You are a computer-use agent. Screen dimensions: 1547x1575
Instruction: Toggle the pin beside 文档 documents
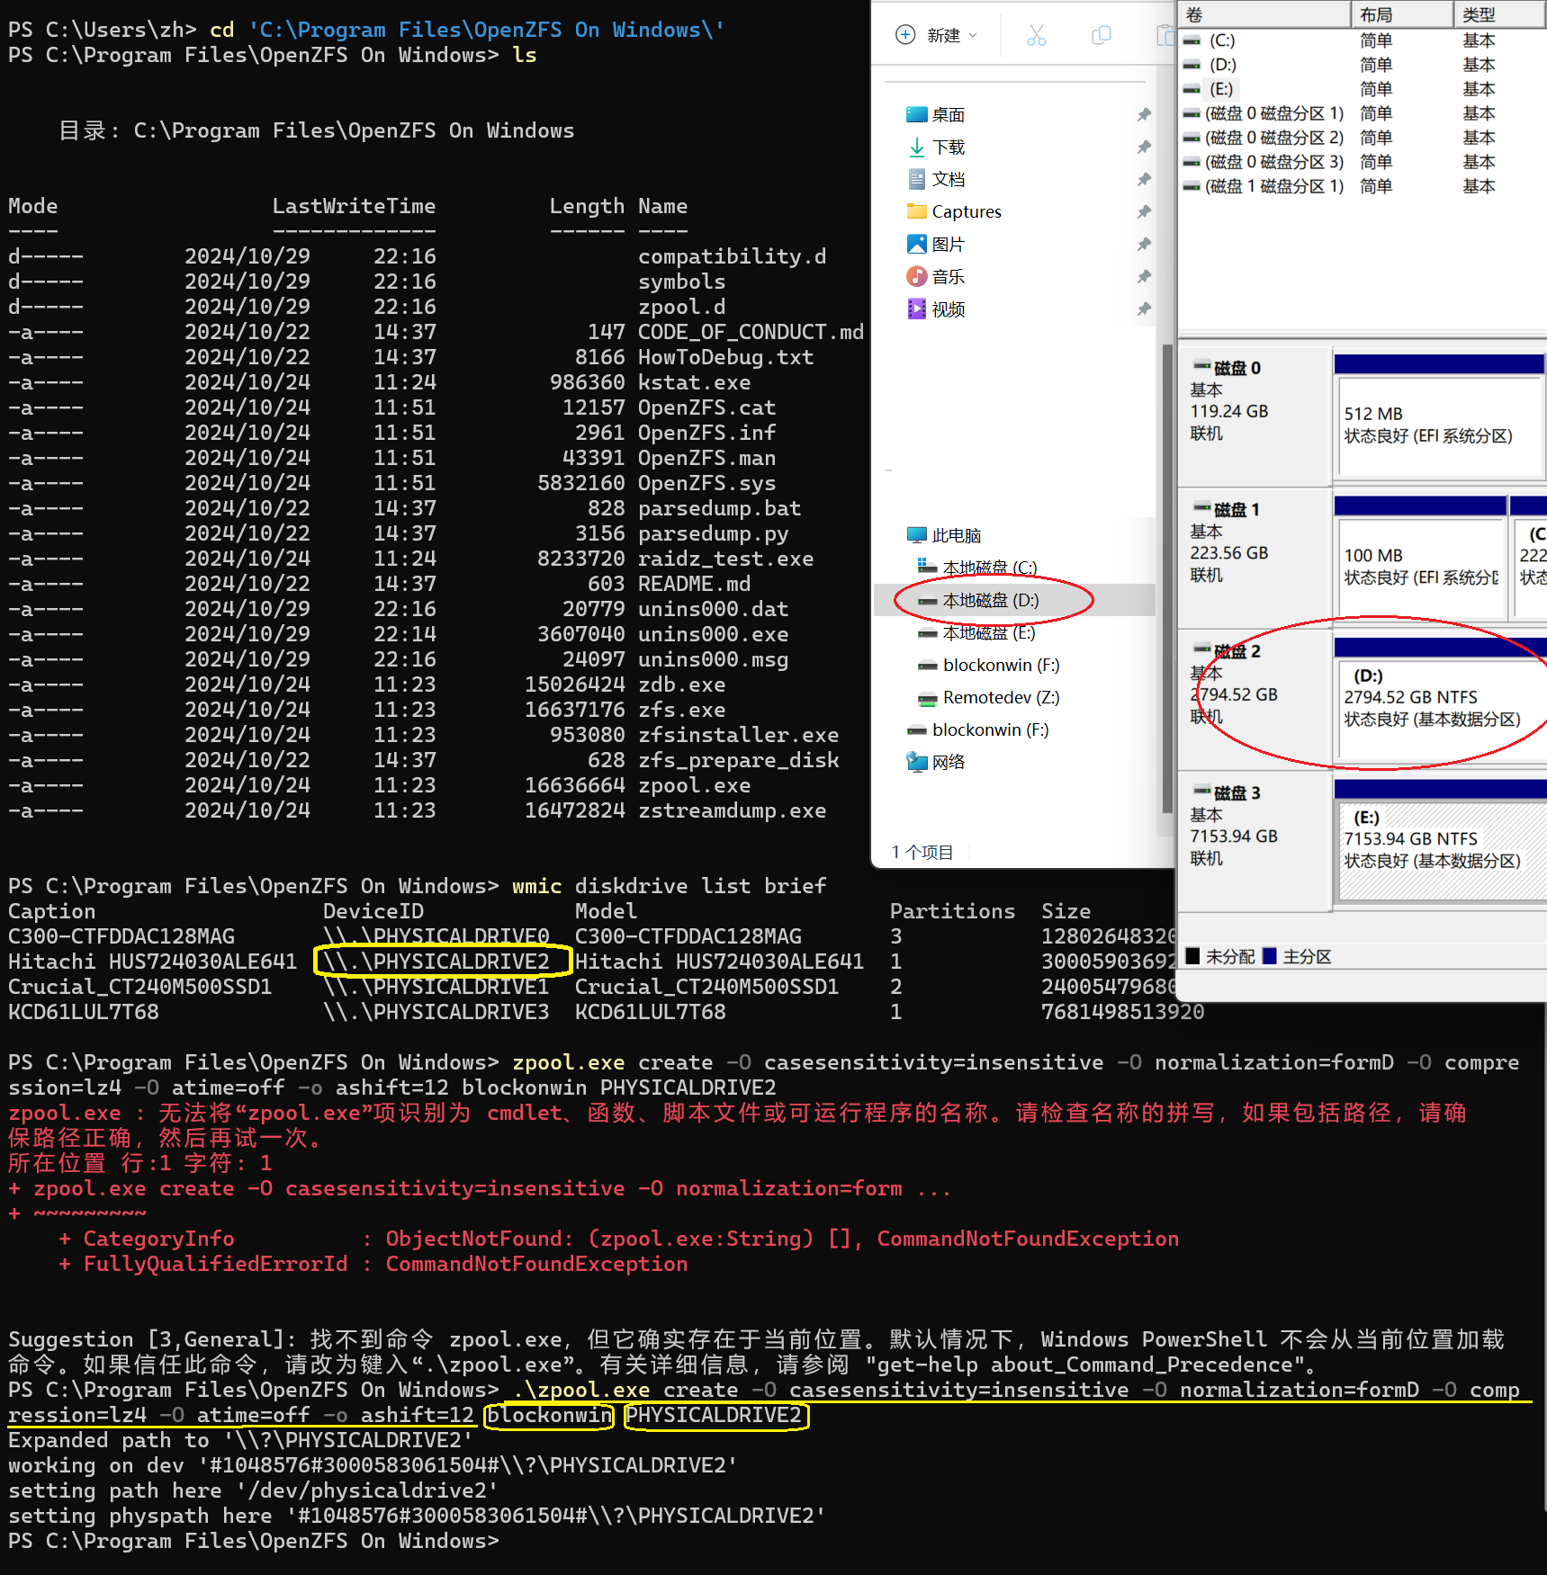tap(1144, 179)
